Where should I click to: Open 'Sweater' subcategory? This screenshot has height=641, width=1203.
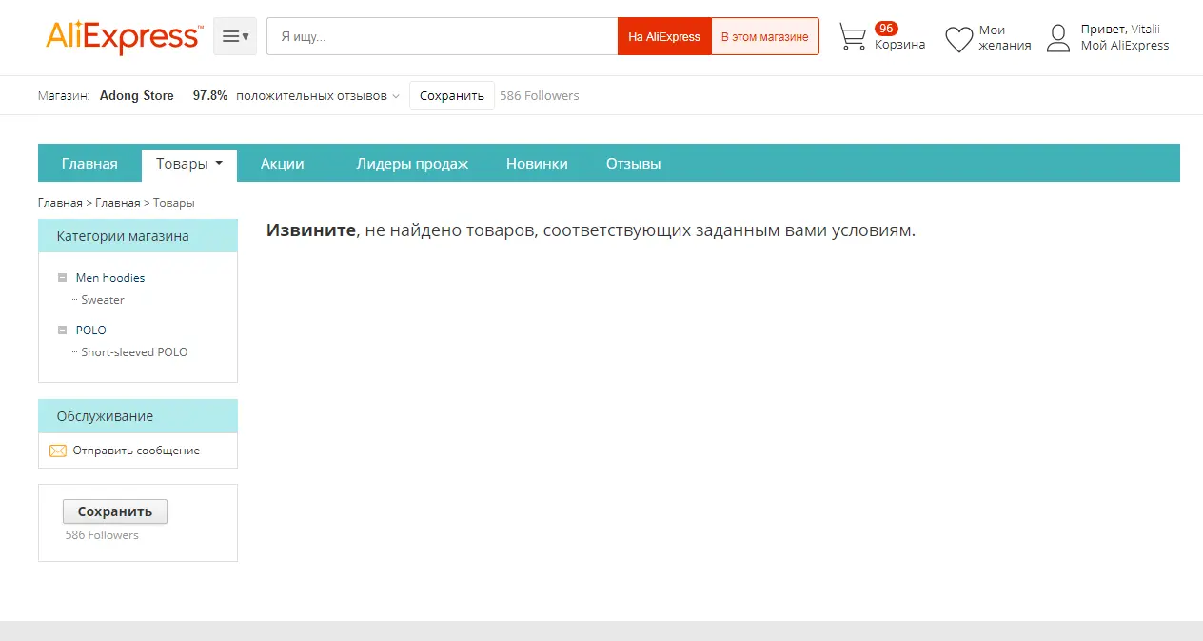click(x=103, y=300)
